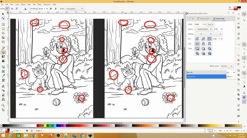Image resolution: width=247 pixels, height=138 pixels.
Task: Select the Selector arrow tool
Action: (x=3, y=14)
